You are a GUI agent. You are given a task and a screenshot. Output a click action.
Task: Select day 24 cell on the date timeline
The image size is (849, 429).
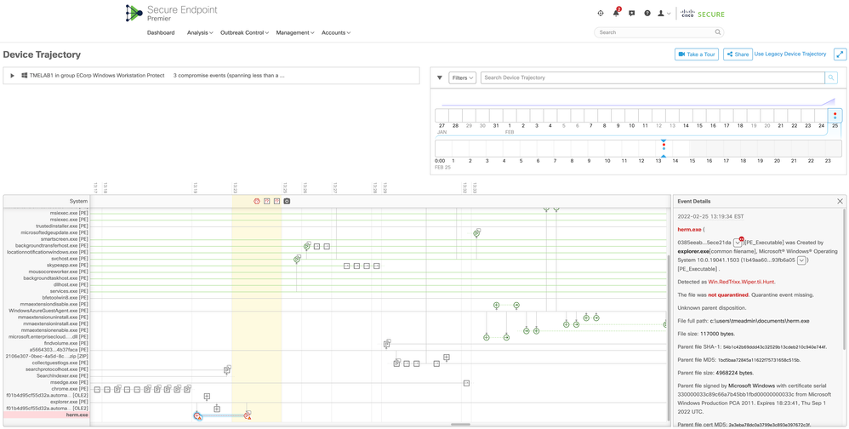(822, 116)
